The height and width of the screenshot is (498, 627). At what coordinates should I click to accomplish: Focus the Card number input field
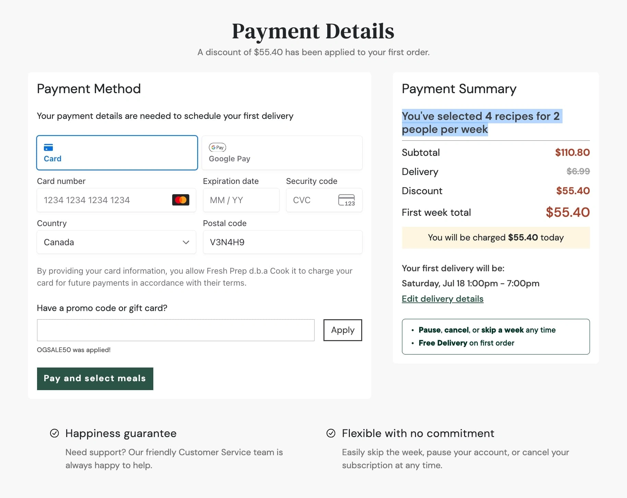(x=117, y=200)
